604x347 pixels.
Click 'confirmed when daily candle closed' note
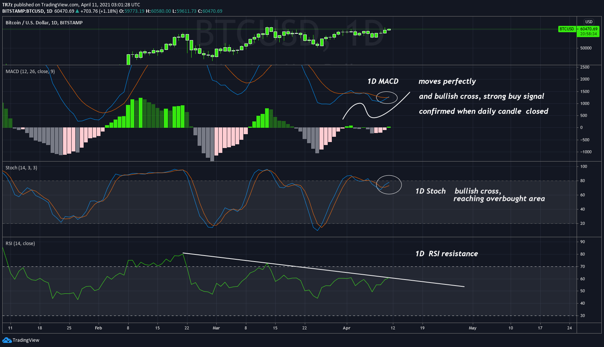[483, 111]
